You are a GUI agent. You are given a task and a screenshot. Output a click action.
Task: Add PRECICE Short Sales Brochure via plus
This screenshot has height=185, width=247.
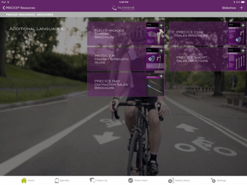(x=243, y=50)
